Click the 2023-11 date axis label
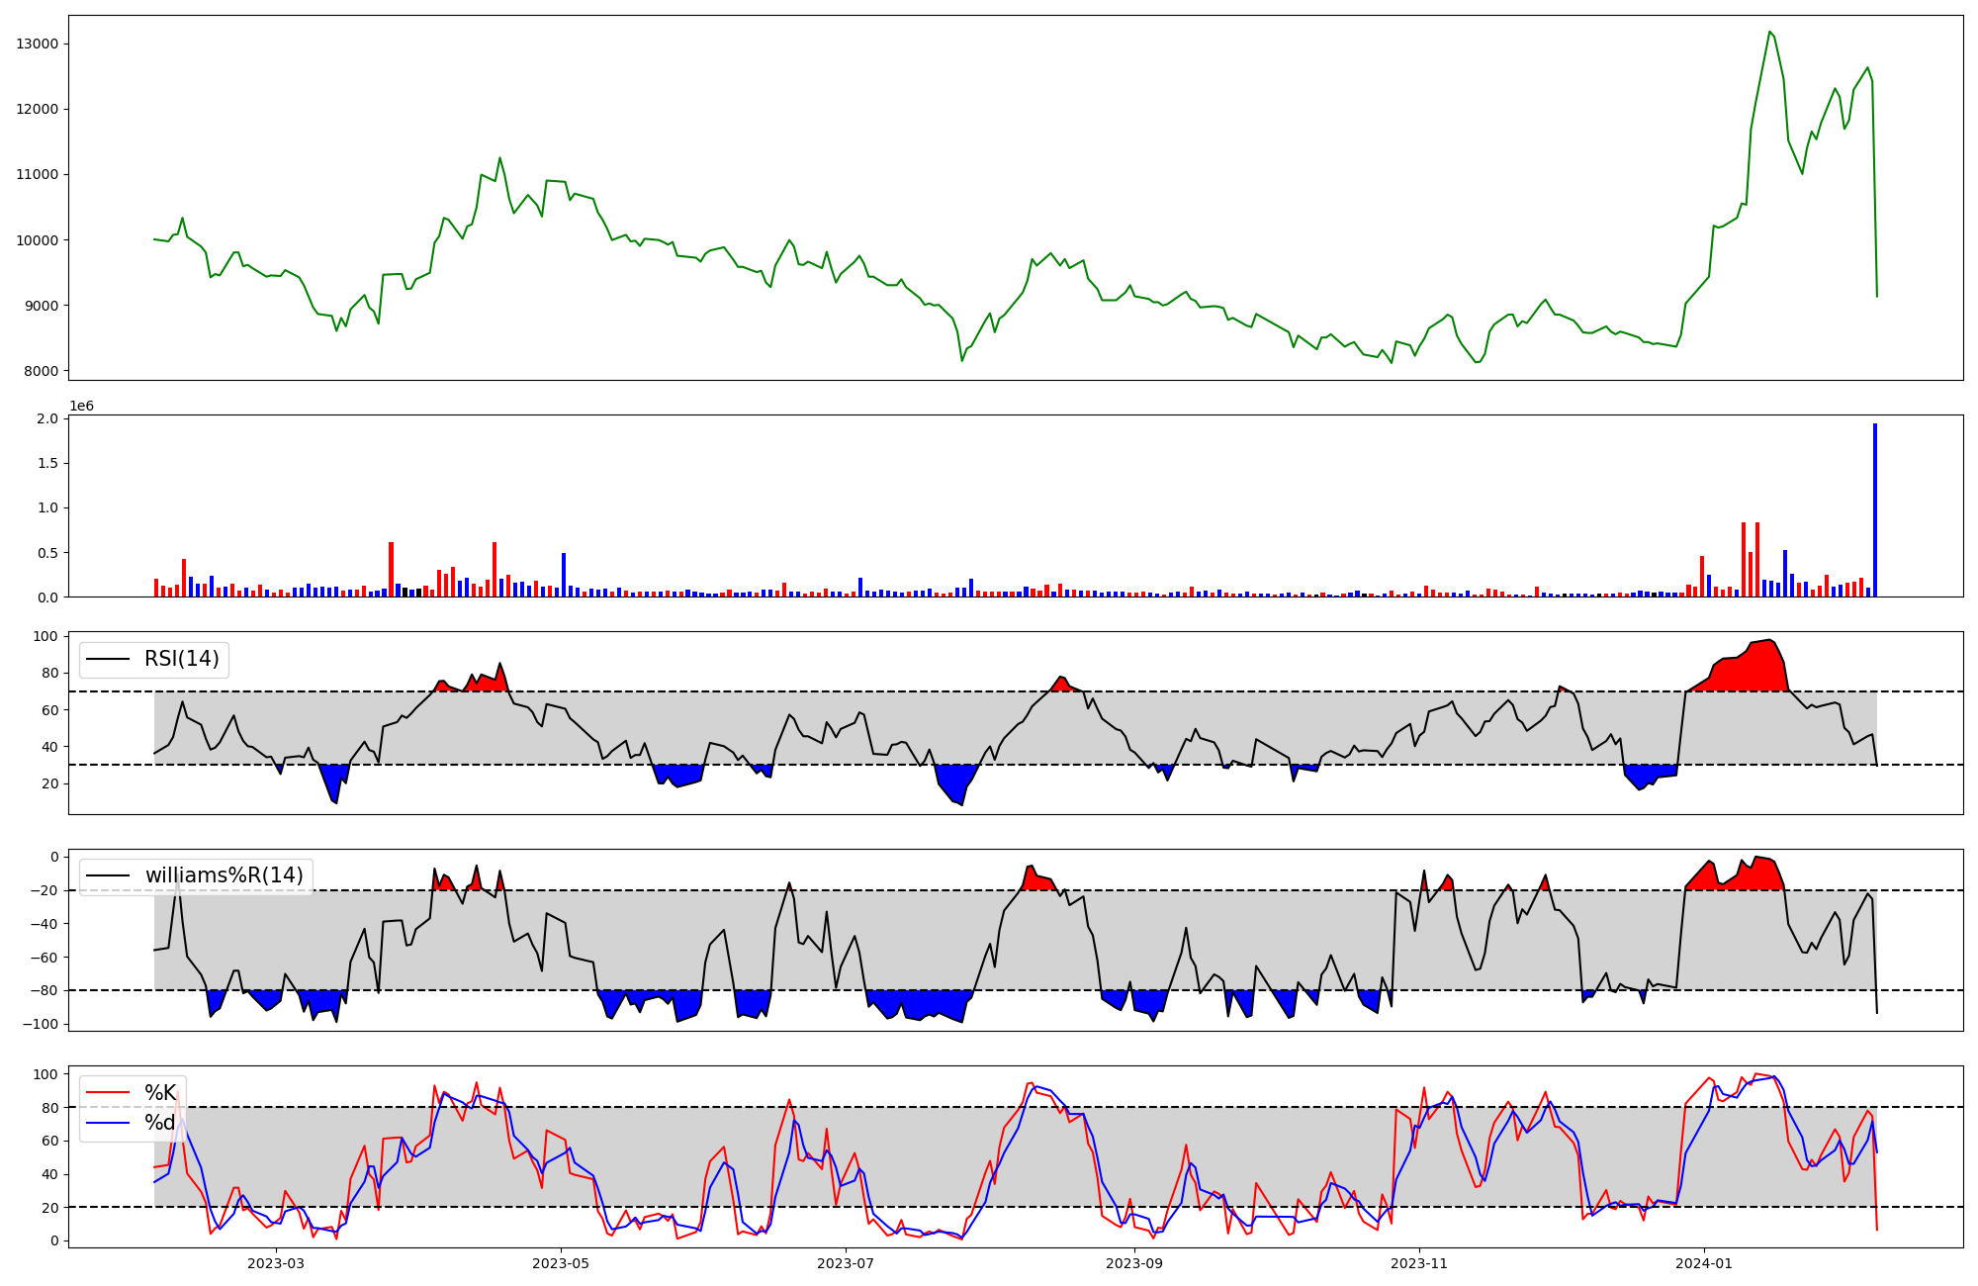This screenshot has width=1978, height=1286. tap(1419, 1263)
